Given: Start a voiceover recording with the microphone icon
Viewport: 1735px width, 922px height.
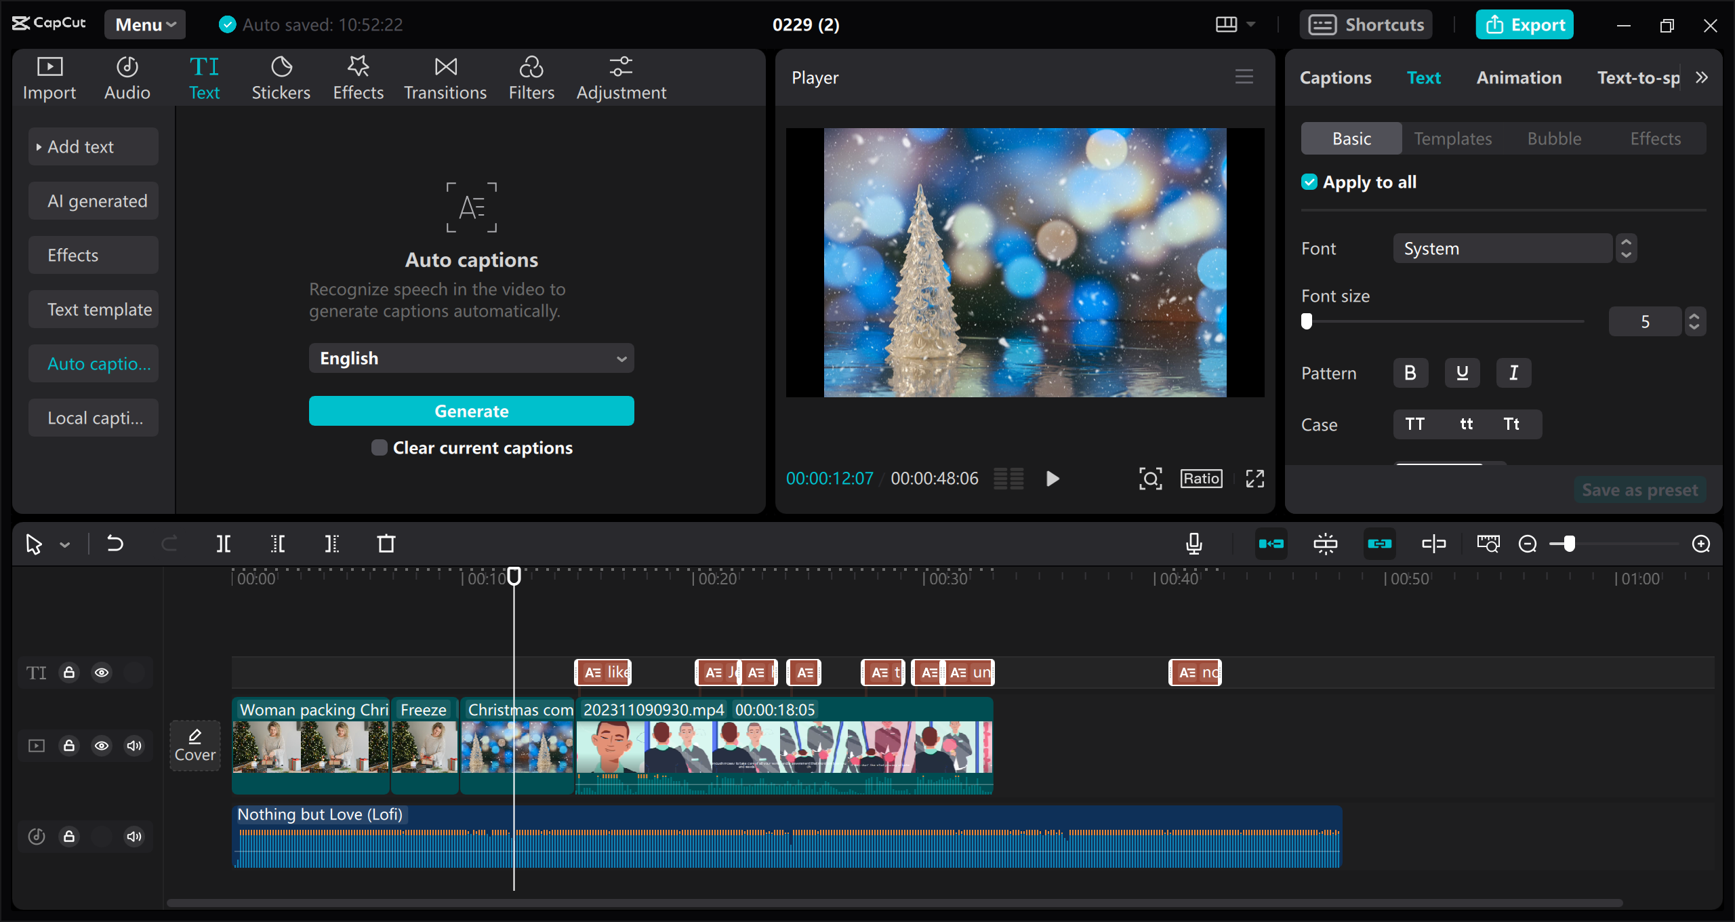Looking at the screenshot, I should point(1193,543).
